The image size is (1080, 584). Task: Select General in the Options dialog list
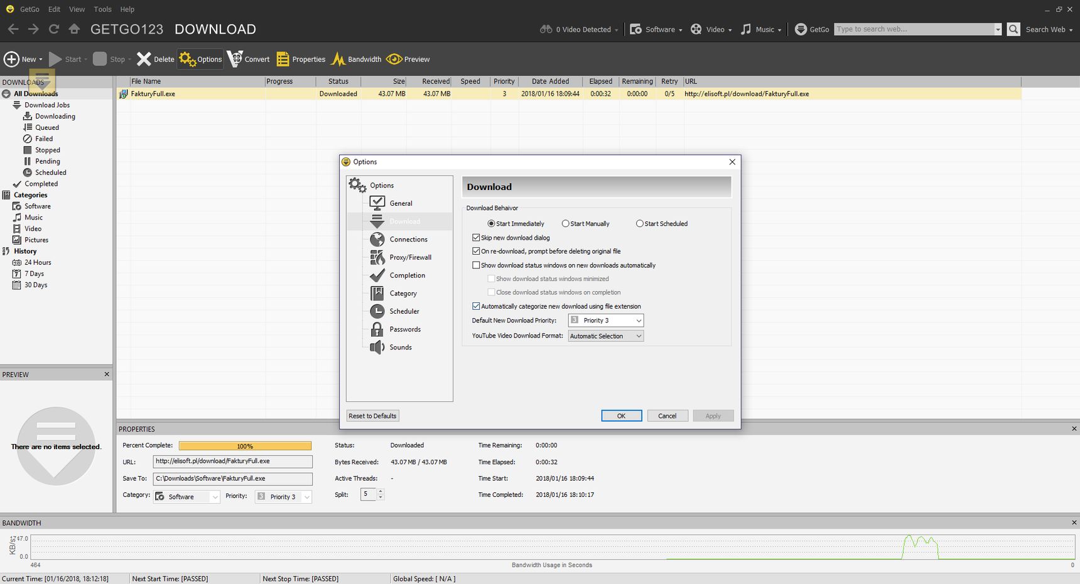(x=400, y=203)
